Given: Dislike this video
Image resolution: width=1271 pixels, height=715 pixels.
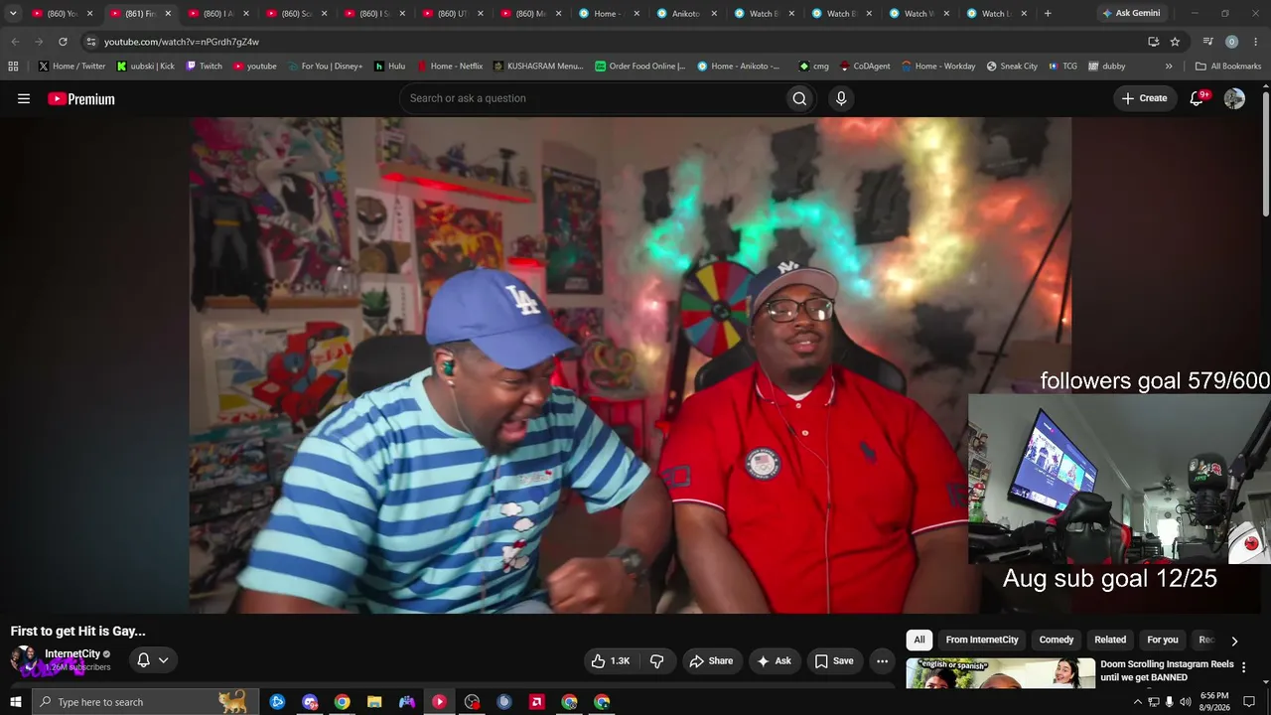Looking at the screenshot, I should tap(656, 660).
